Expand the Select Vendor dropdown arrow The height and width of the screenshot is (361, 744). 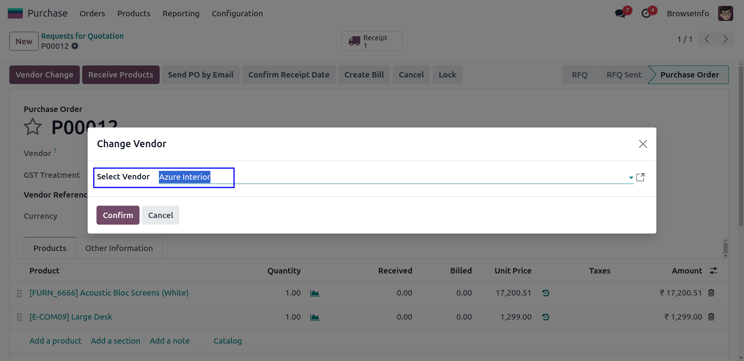point(631,177)
